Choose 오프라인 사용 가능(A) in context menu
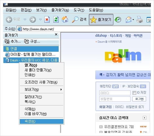Screen dimensions: 154x136 click(41, 82)
